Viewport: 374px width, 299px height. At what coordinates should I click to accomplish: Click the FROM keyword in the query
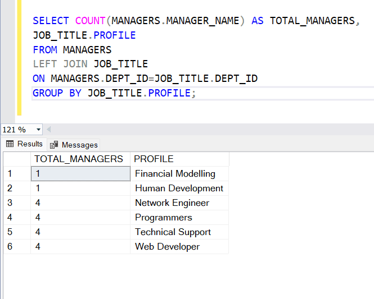pos(45,50)
